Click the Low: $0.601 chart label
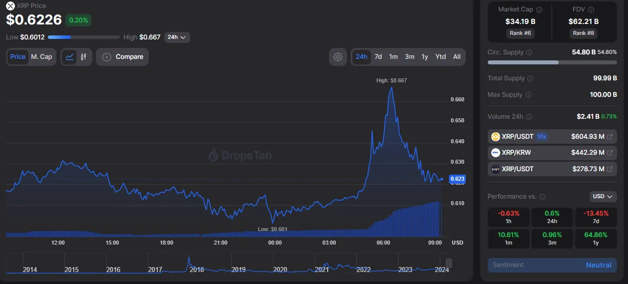This screenshot has width=628, height=284. [x=273, y=230]
